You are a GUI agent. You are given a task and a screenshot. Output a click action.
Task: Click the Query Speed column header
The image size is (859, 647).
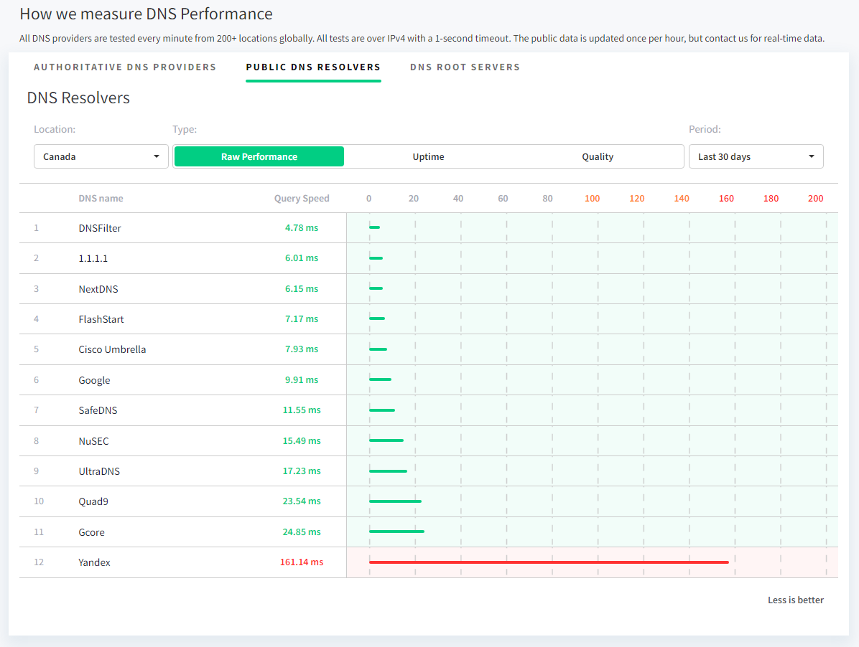[x=302, y=198]
